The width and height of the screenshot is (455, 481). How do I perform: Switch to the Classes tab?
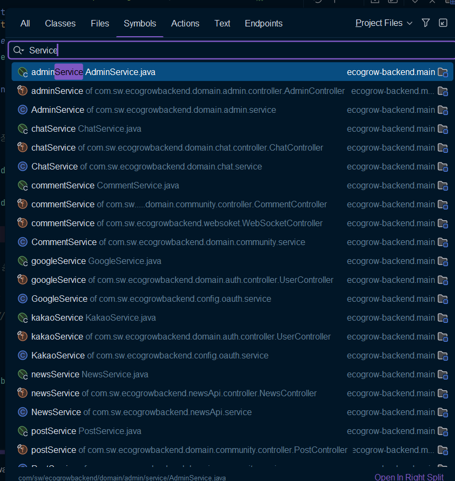pos(60,23)
